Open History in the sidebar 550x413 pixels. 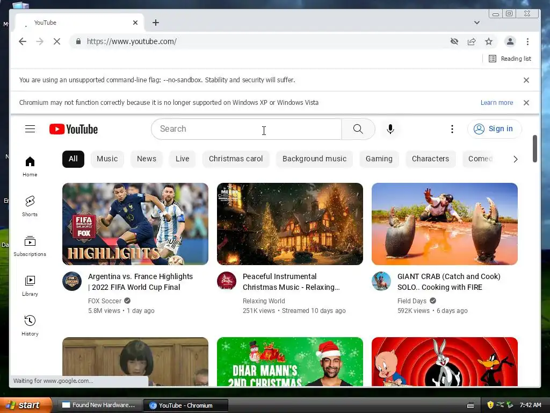(30, 325)
